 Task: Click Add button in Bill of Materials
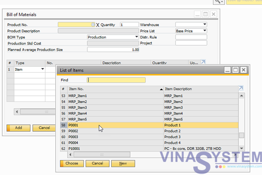coord(18,128)
